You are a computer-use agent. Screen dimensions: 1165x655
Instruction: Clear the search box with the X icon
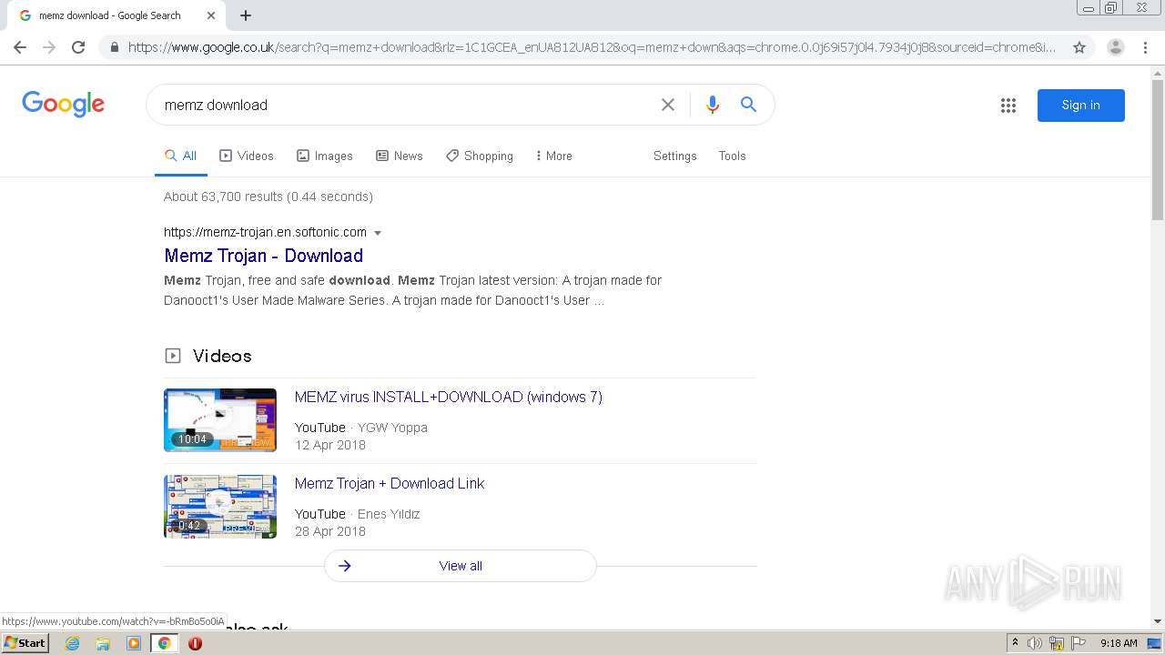pos(668,105)
